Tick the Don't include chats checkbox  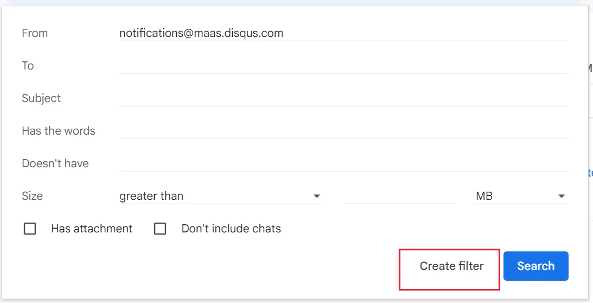(160, 229)
